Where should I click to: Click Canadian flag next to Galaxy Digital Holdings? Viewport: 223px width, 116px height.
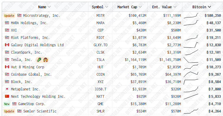[x=7, y=45]
